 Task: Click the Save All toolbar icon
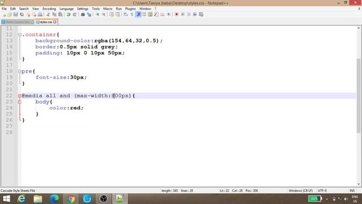tap(22, 15)
